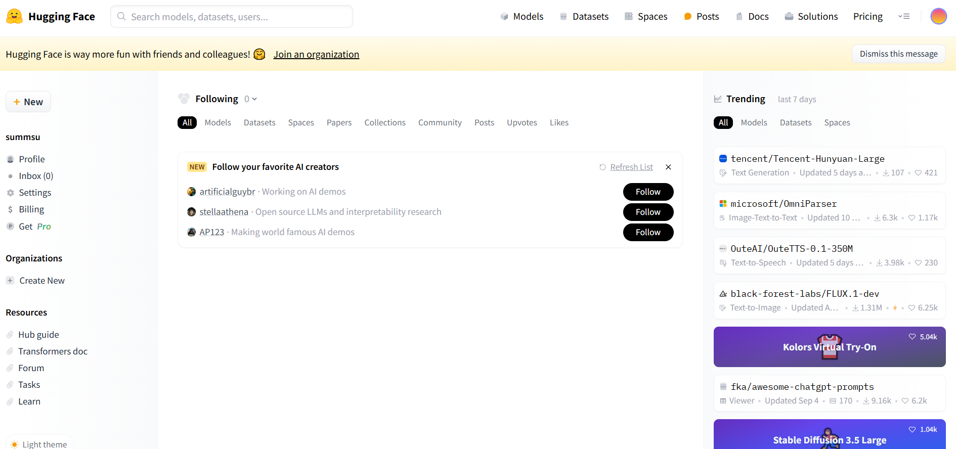Select Datasets tab under Trending
Viewport: 956px width, 449px height.
796,122
